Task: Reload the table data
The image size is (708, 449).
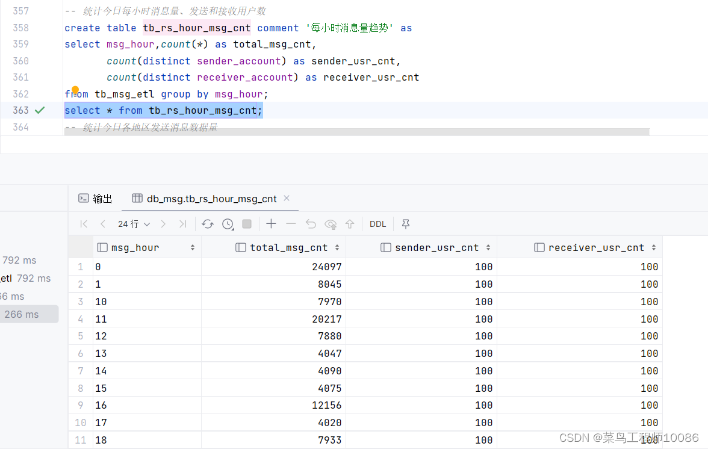Action: pyautogui.click(x=208, y=224)
